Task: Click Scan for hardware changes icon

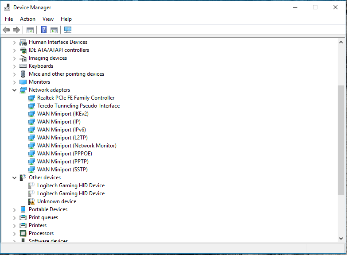Action: 68,30
